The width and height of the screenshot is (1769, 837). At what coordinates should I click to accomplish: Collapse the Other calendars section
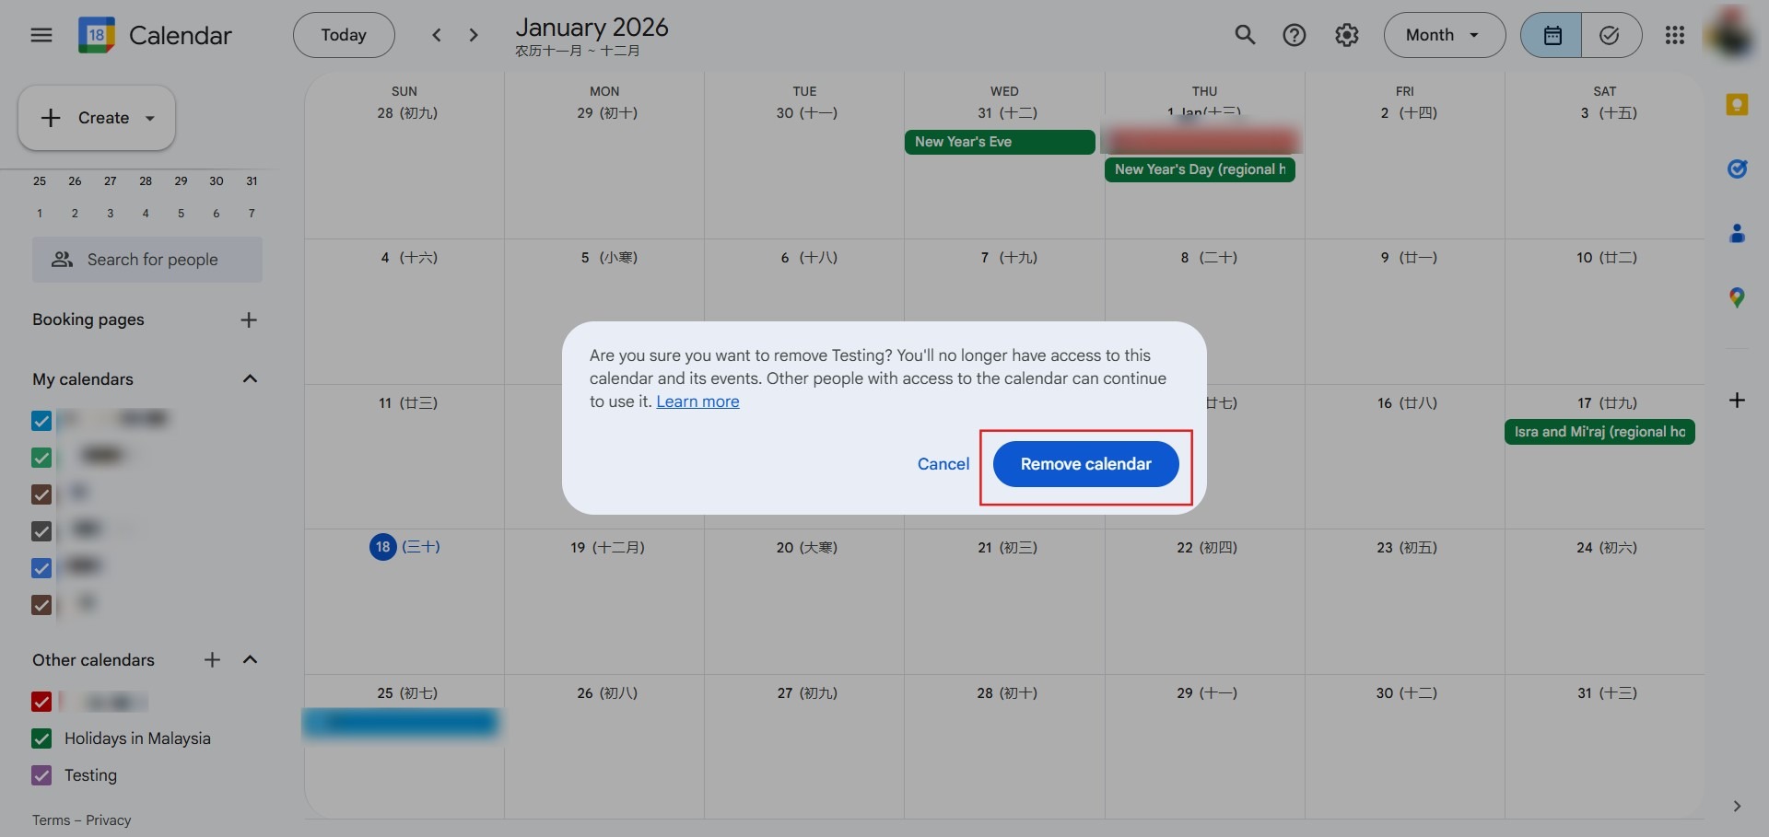pyautogui.click(x=250, y=660)
